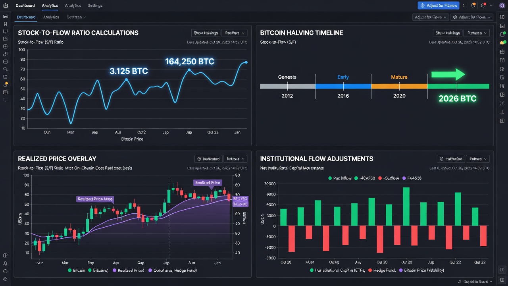Click the blue Adjust for Flows button
This screenshot has height=286, width=508.
(439, 6)
